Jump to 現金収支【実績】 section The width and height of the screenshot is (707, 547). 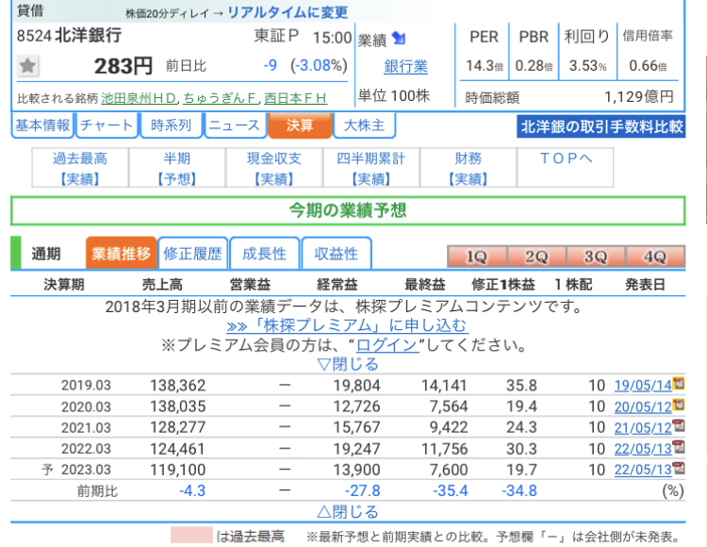(273, 168)
